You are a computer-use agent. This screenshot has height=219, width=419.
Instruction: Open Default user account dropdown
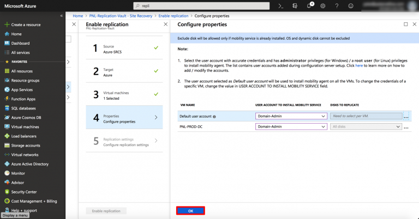pyautogui.click(x=291, y=116)
